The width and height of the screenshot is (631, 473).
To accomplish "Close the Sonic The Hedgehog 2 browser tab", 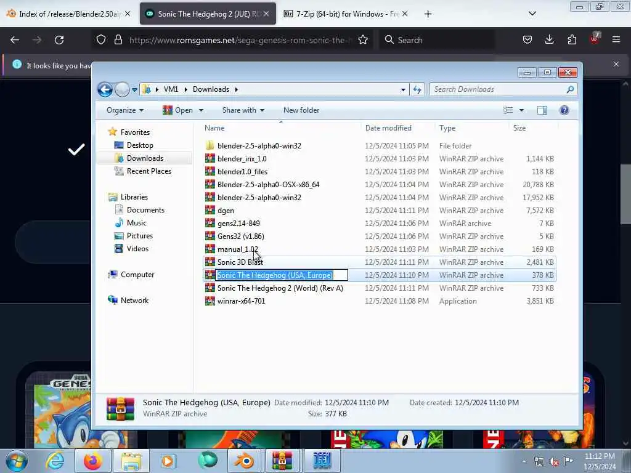I will click(266, 14).
